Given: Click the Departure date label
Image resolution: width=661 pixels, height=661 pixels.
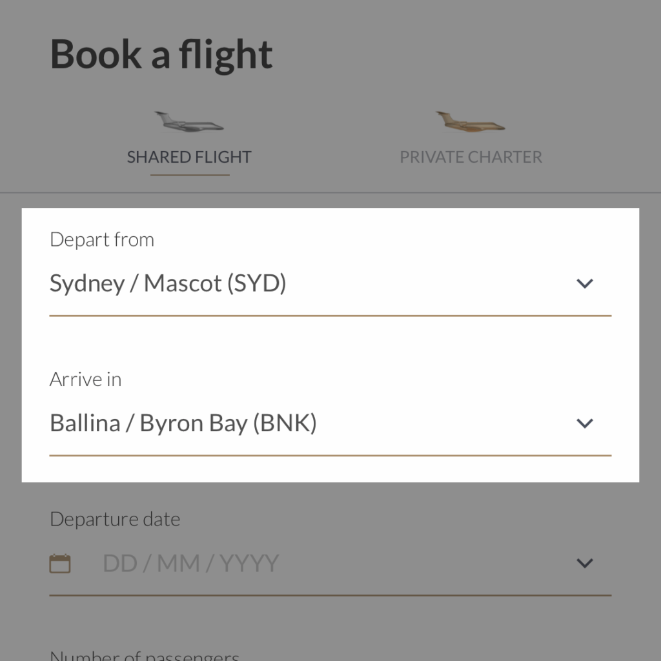Looking at the screenshot, I should pos(115,519).
